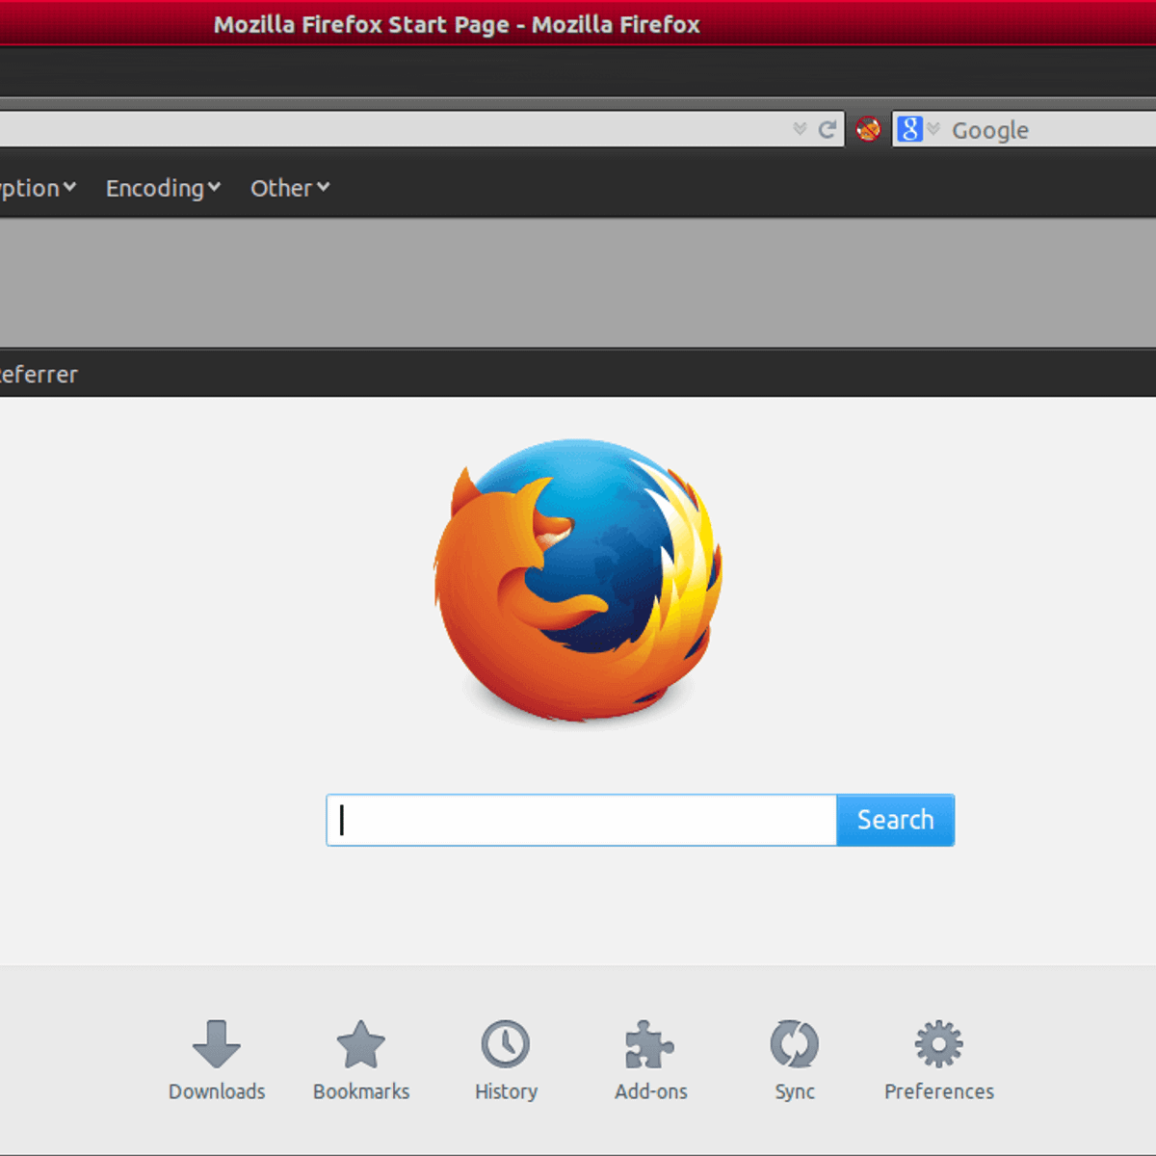Focus the start page search input field
Viewport: 1156px width, 1156px height.
[581, 820]
